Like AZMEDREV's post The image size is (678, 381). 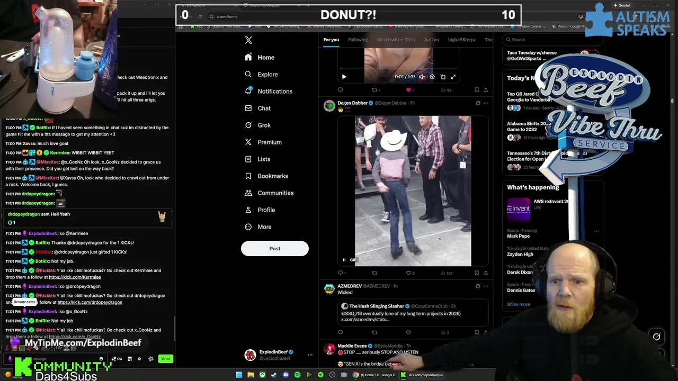point(408,332)
